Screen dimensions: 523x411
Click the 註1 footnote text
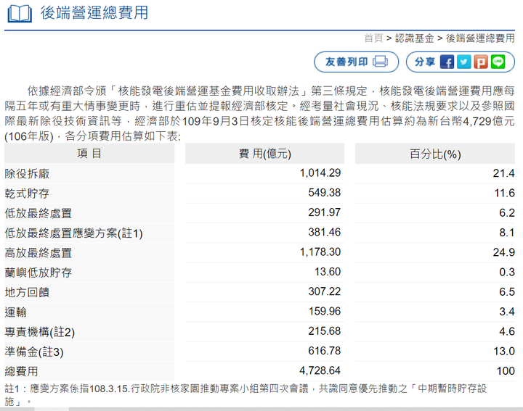point(246,395)
